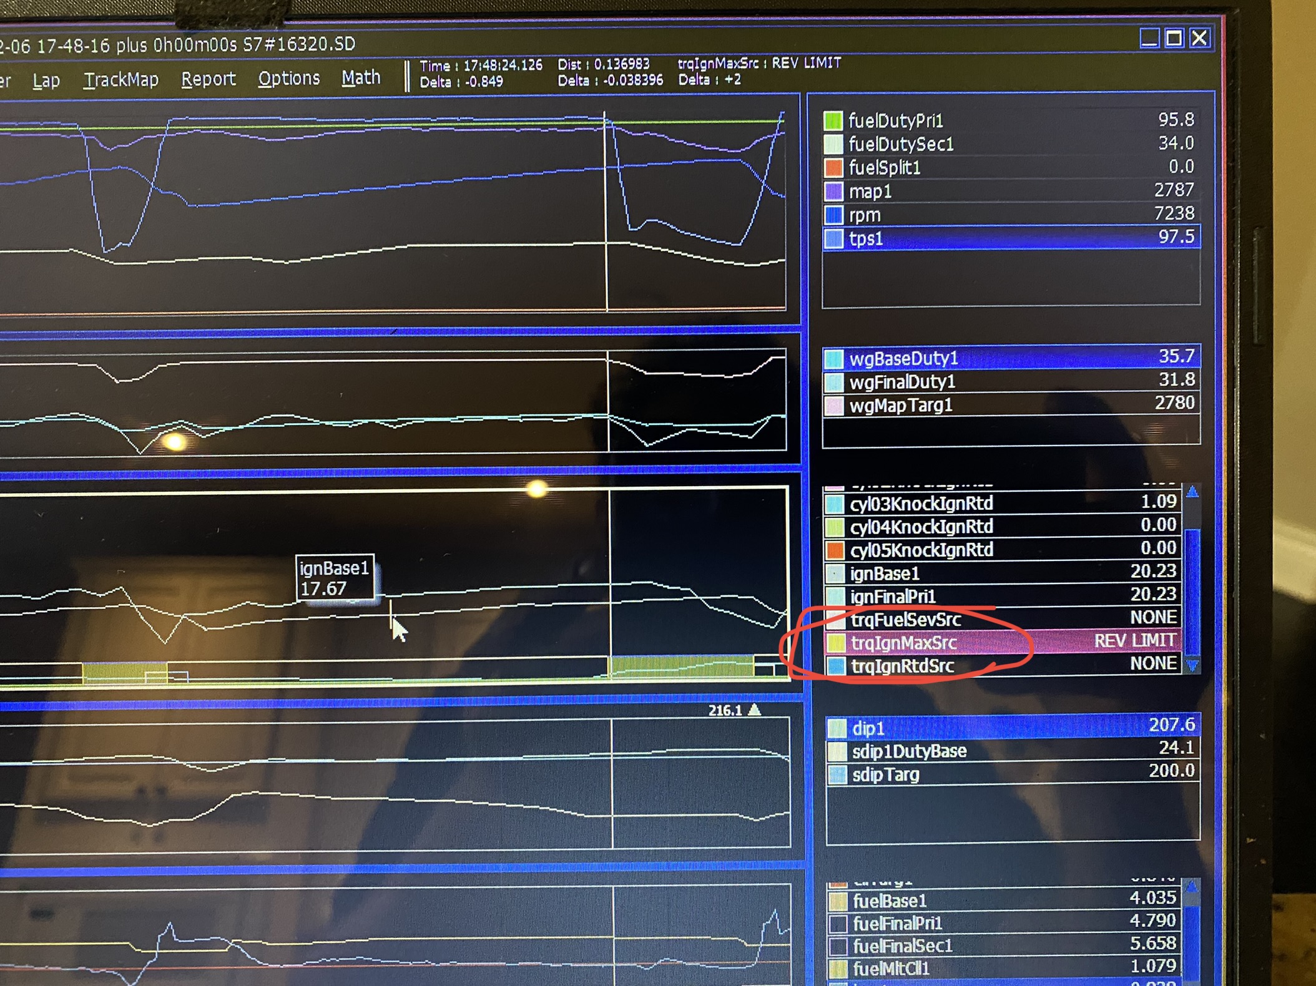Click the yellow trqIgnMaxSrc color box
Image resolution: width=1316 pixels, height=986 pixels.
pos(836,642)
